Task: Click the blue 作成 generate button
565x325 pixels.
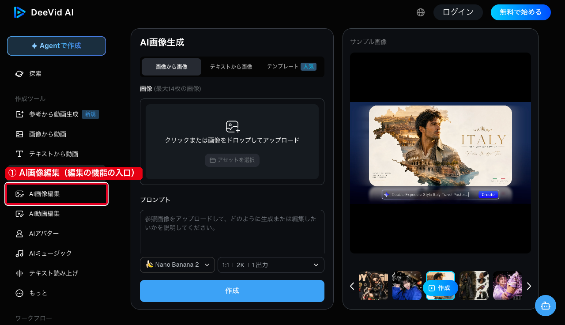Action: (232, 291)
